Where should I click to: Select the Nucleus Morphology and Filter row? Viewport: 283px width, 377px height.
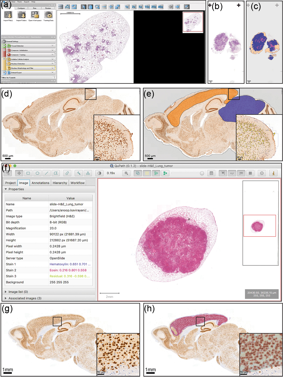[30, 68]
